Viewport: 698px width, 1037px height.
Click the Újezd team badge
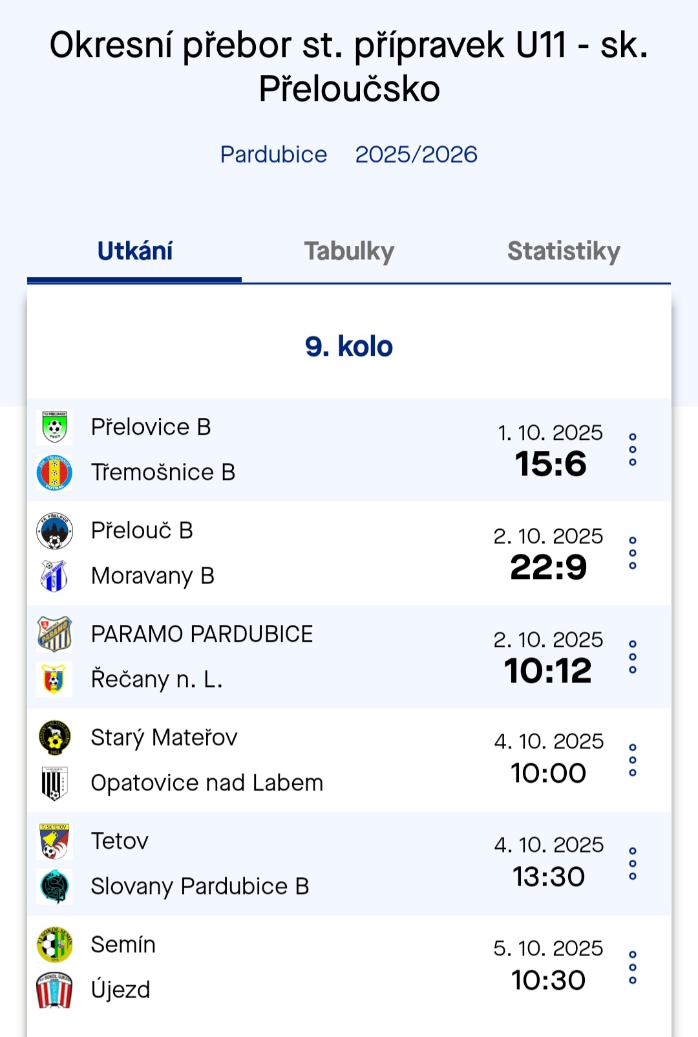[54, 990]
